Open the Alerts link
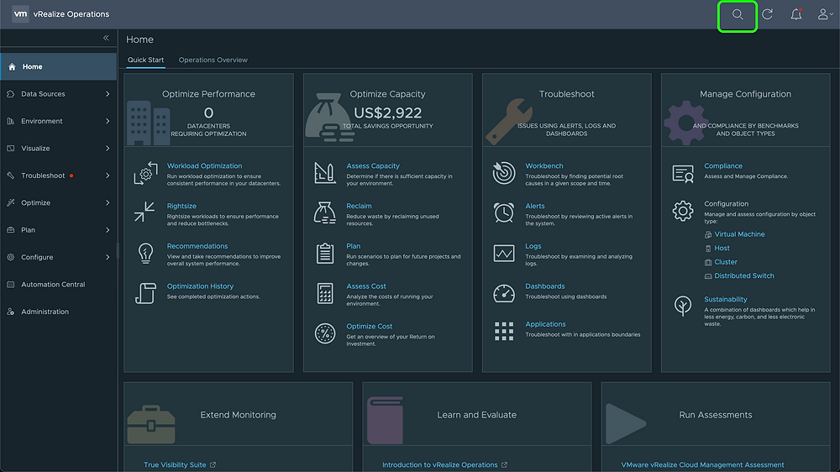 (x=534, y=207)
